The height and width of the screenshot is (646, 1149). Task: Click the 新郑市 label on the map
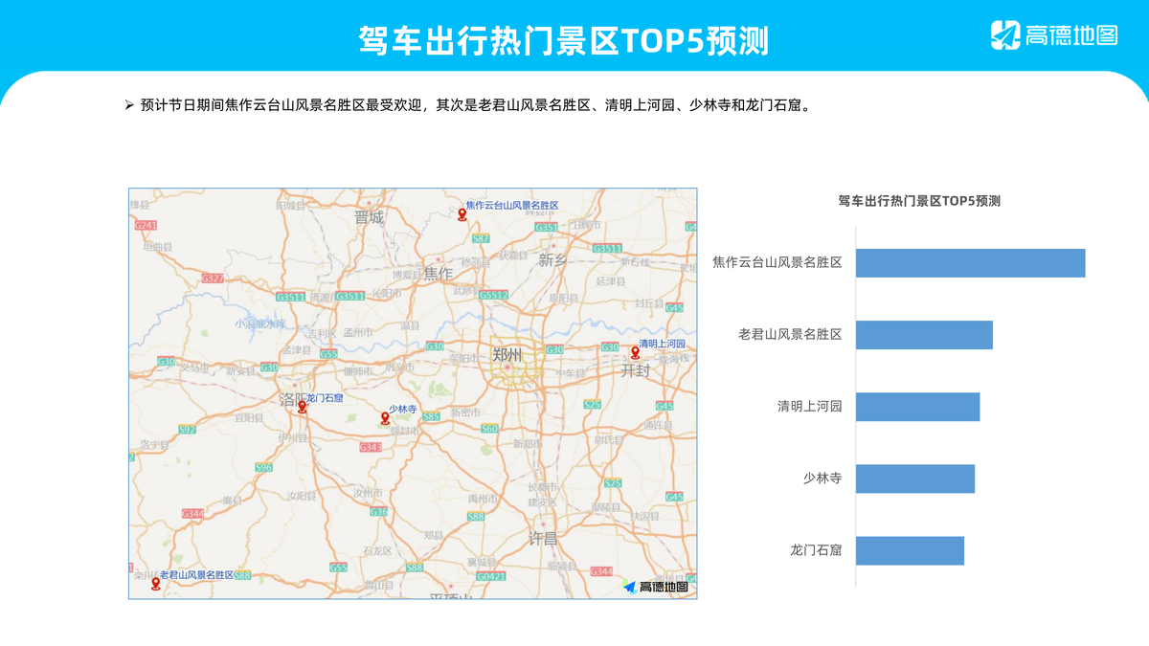tap(527, 444)
